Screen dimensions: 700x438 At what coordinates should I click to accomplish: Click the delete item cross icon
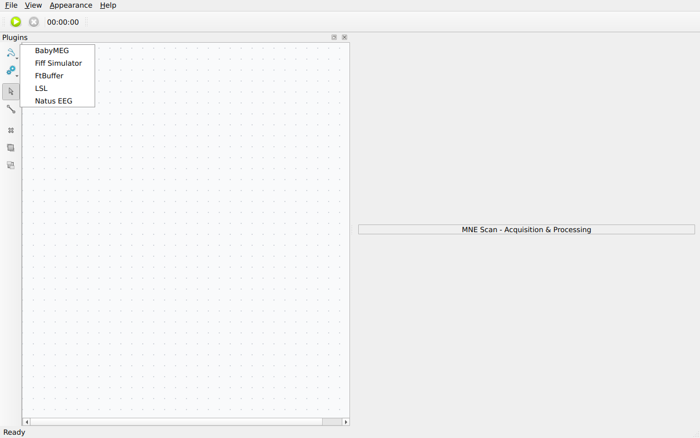(11, 130)
